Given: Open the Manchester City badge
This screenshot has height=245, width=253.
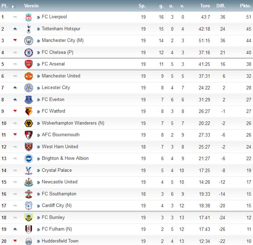Looking at the screenshot, I should (x=29, y=41).
